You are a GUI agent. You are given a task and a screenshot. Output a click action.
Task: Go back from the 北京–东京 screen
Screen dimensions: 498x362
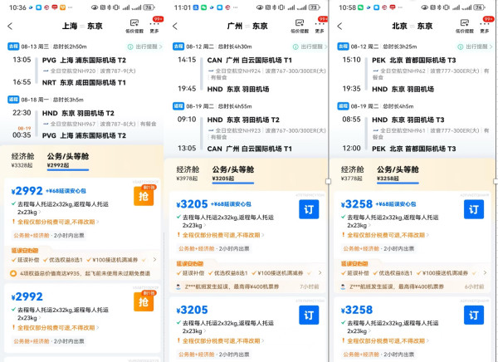pyautogui.click(x=339, y=26)
